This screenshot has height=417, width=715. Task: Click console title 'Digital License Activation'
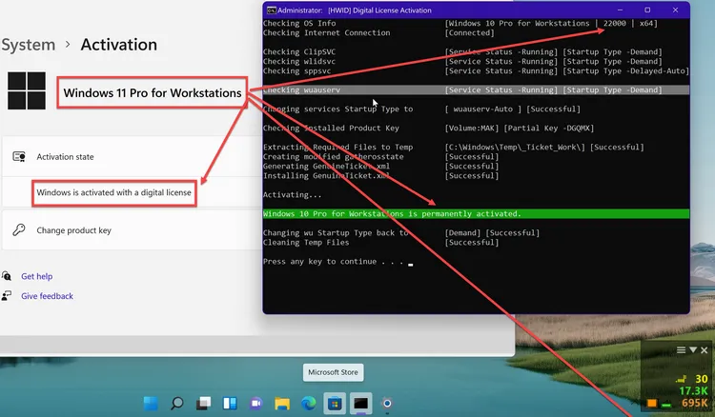point(392,10)
